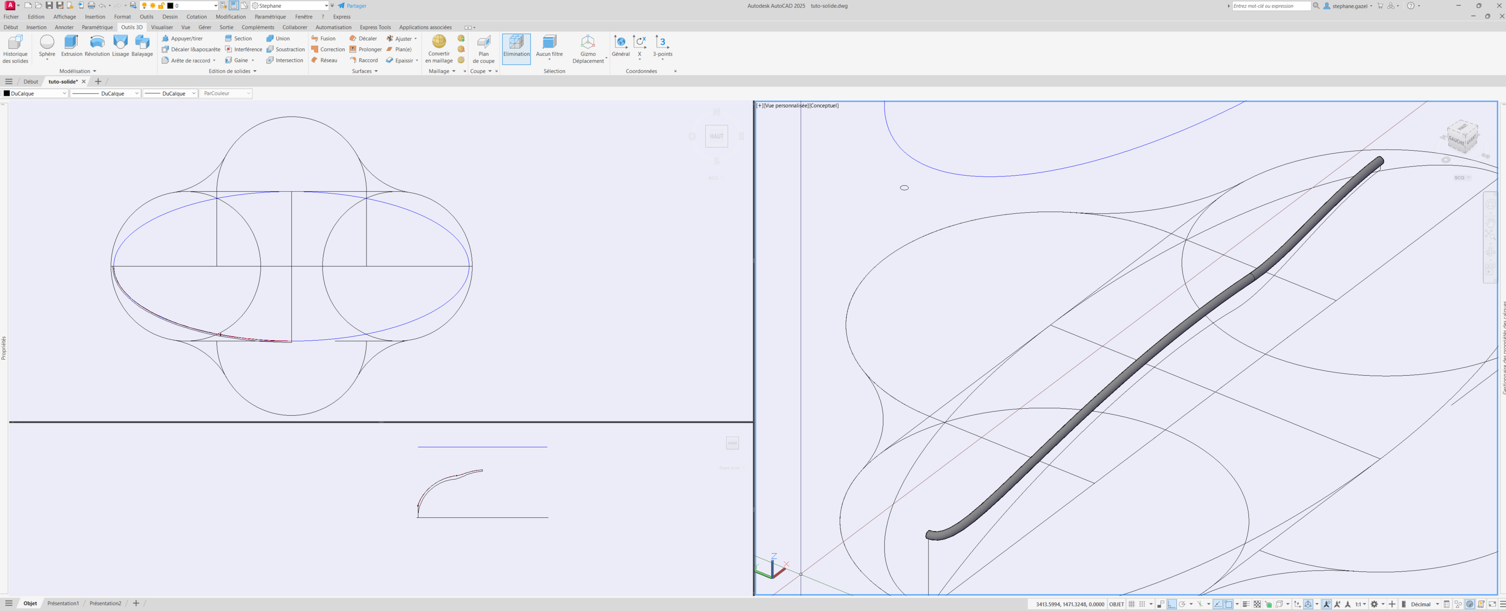
Task: Toggle the Elimination selection button
Action: (516, 47)
